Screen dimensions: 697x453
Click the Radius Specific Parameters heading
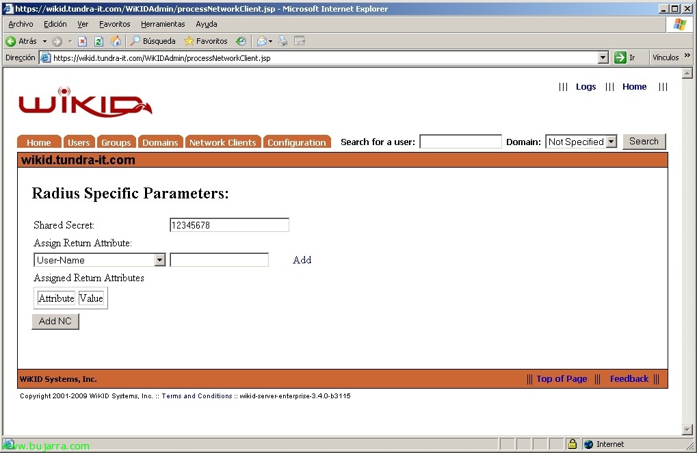pos(130,194)
